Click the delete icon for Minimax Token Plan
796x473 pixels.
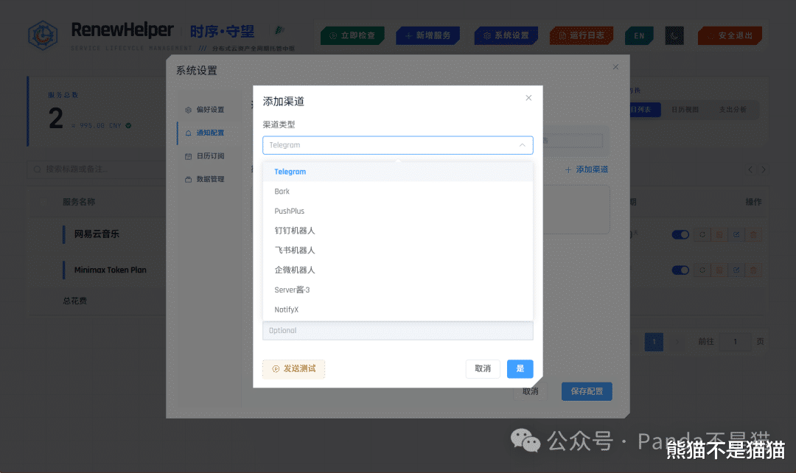753,270
